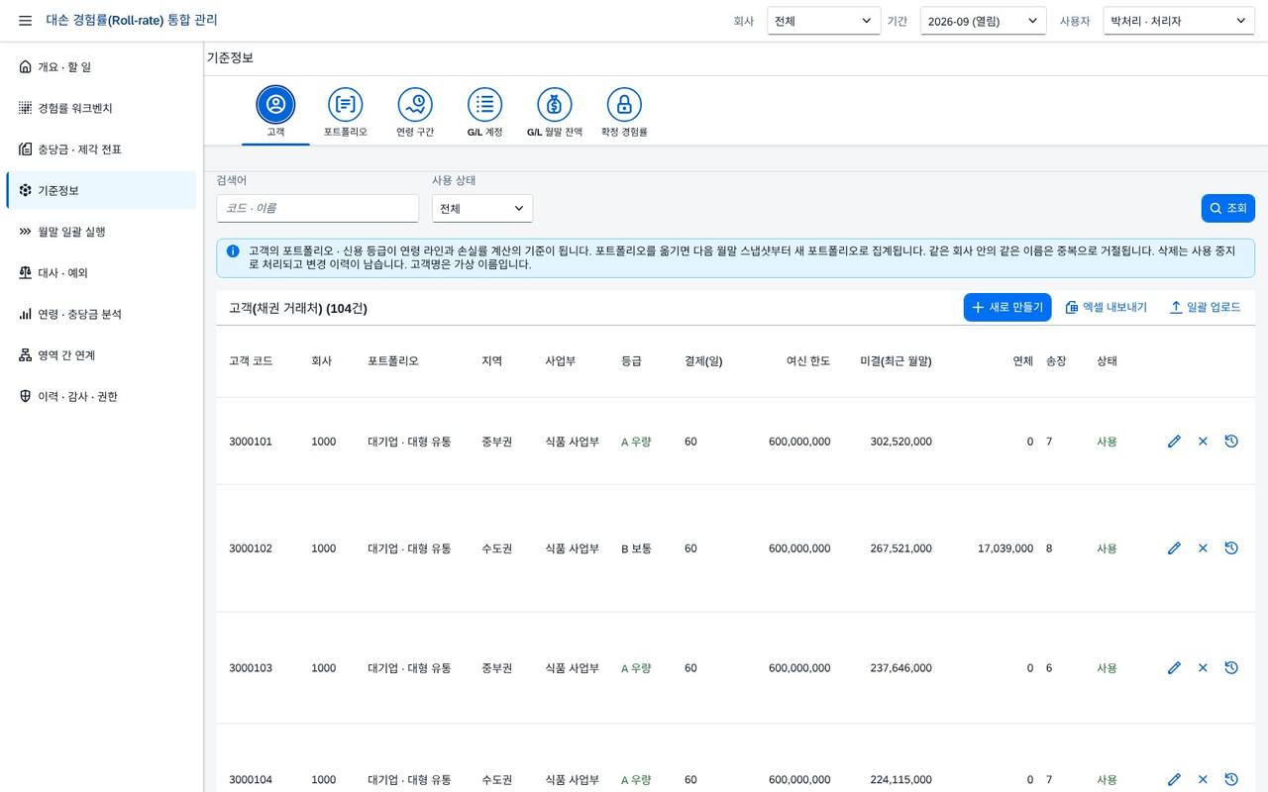View change history for customer 3000101
Image resolution: width=1268 pixels, height=792 pixels.
click(x=1231, y=442)
